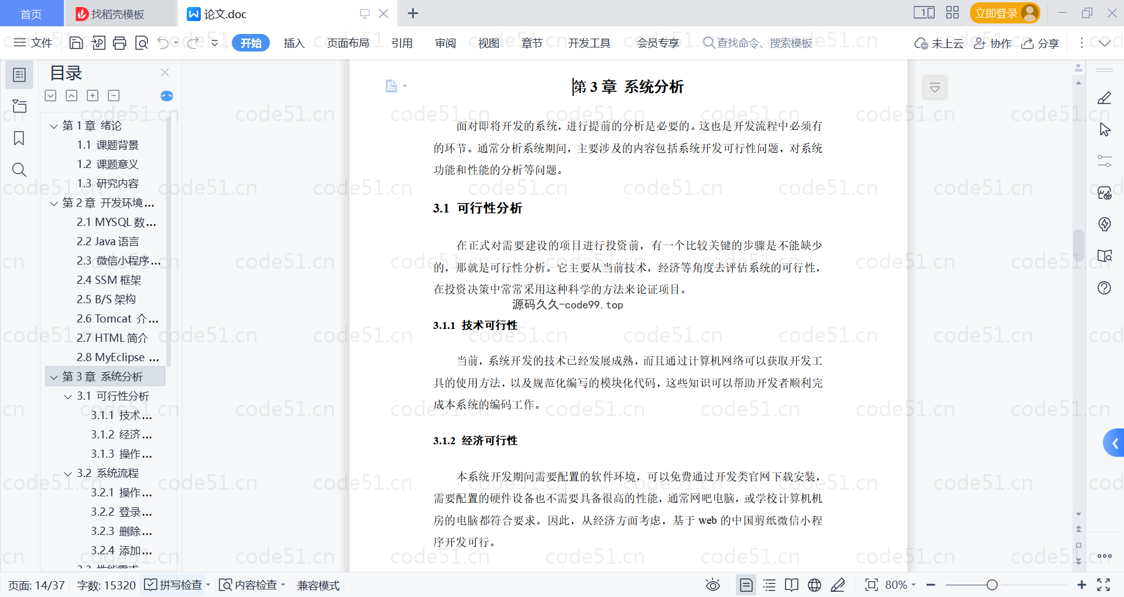Open a new tab with plus button

(x=413, y=13)
